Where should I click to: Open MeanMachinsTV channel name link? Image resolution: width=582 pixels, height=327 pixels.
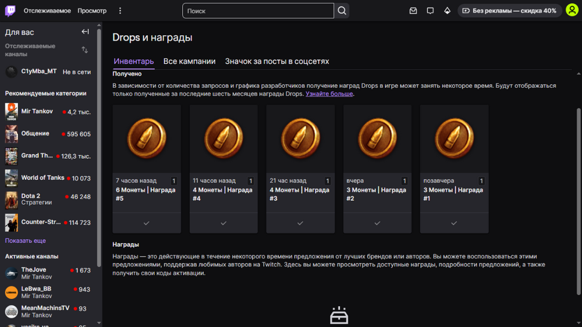tap(45, 308)
